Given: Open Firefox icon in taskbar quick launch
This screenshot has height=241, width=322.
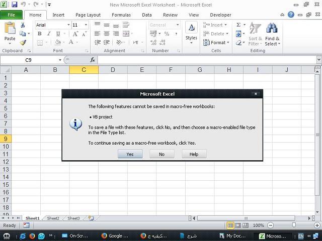Looking at the screenshot, I should point(32,236).
